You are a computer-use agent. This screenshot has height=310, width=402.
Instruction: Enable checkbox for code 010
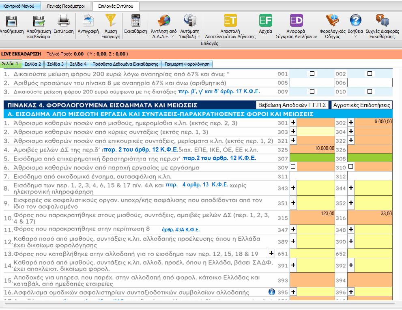coord(369,92)
